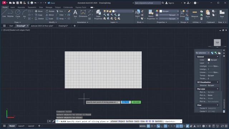Screen dimensions: 229x129
Task: Select the Mirror tool
Action: coord(50,15)
